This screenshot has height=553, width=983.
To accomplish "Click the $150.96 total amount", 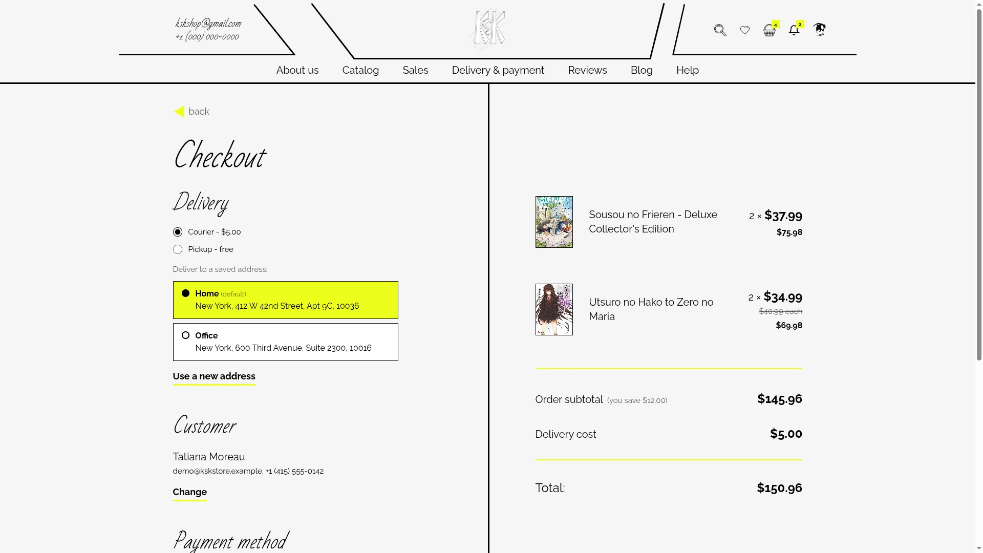I will click(779, 488).
